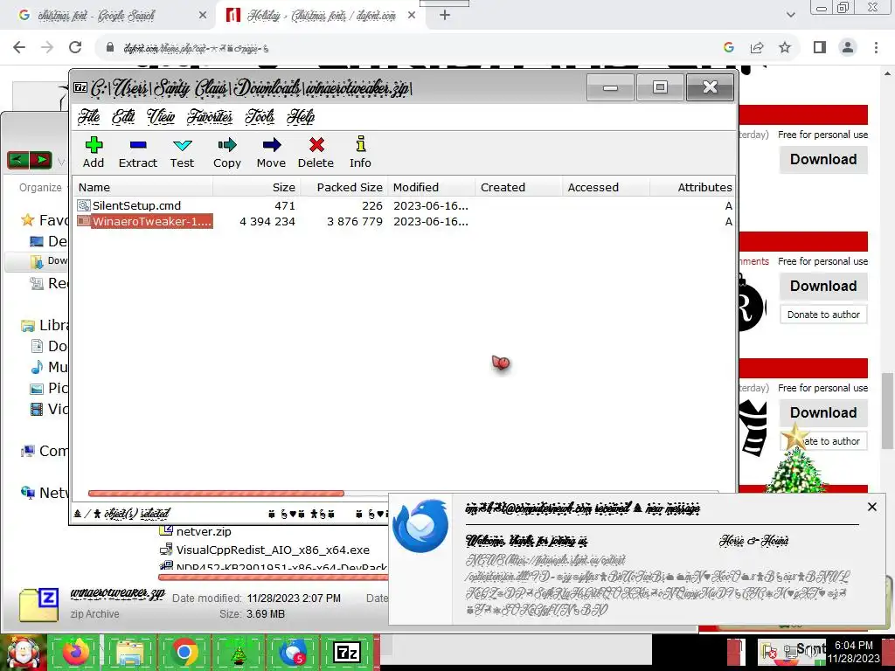Click the Google icon in the address bar
This screenshot has width=895, height=671.
click(x=729, y=47)
